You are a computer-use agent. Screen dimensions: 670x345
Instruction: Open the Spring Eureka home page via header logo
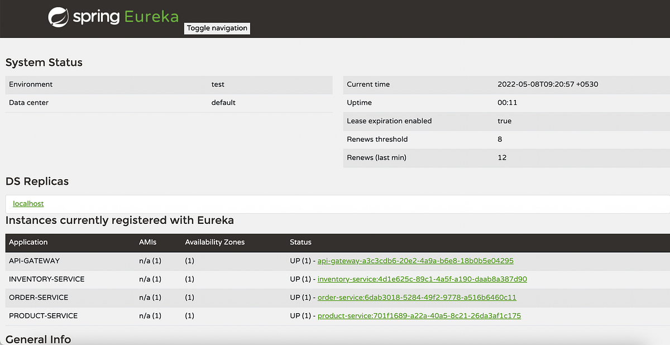pos(112,17)
